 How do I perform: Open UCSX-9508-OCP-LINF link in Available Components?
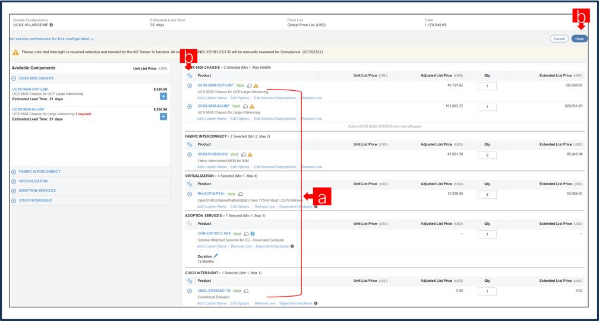[30, 89]
